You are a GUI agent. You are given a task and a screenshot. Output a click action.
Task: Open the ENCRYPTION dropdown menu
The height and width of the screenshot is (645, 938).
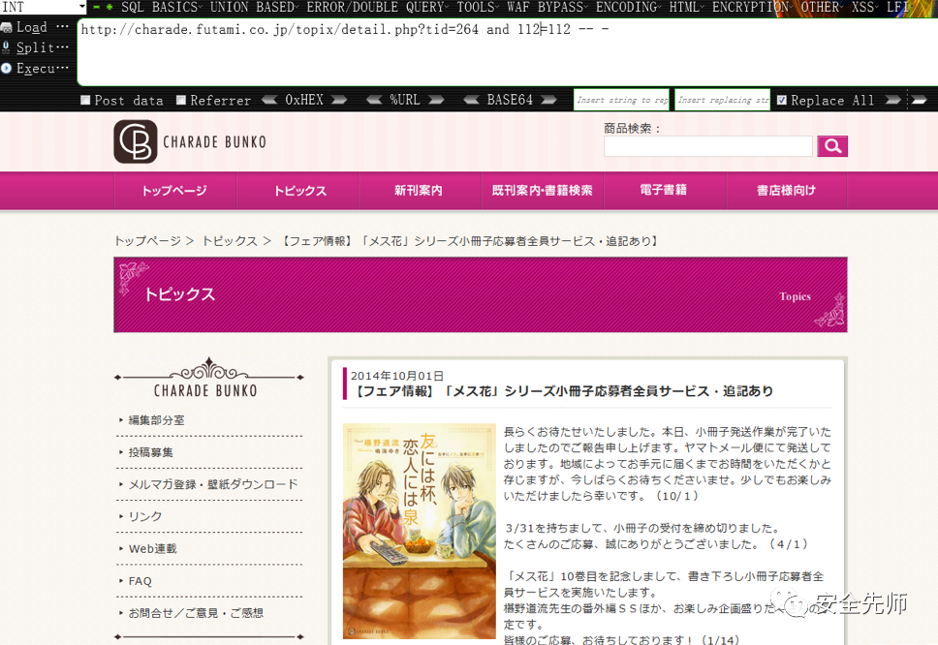pos(753,7)
